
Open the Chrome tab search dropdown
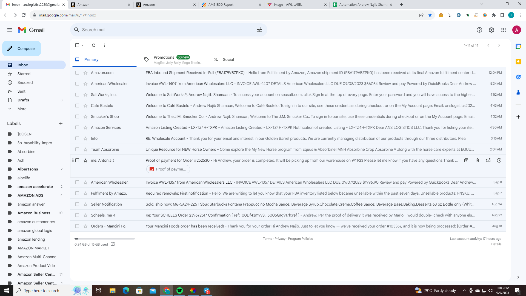coord(482,4)
